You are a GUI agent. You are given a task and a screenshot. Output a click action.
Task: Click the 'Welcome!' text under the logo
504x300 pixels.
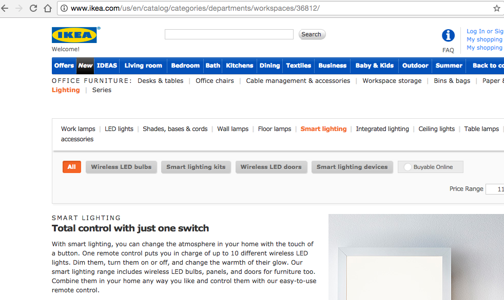click(66, 49)
